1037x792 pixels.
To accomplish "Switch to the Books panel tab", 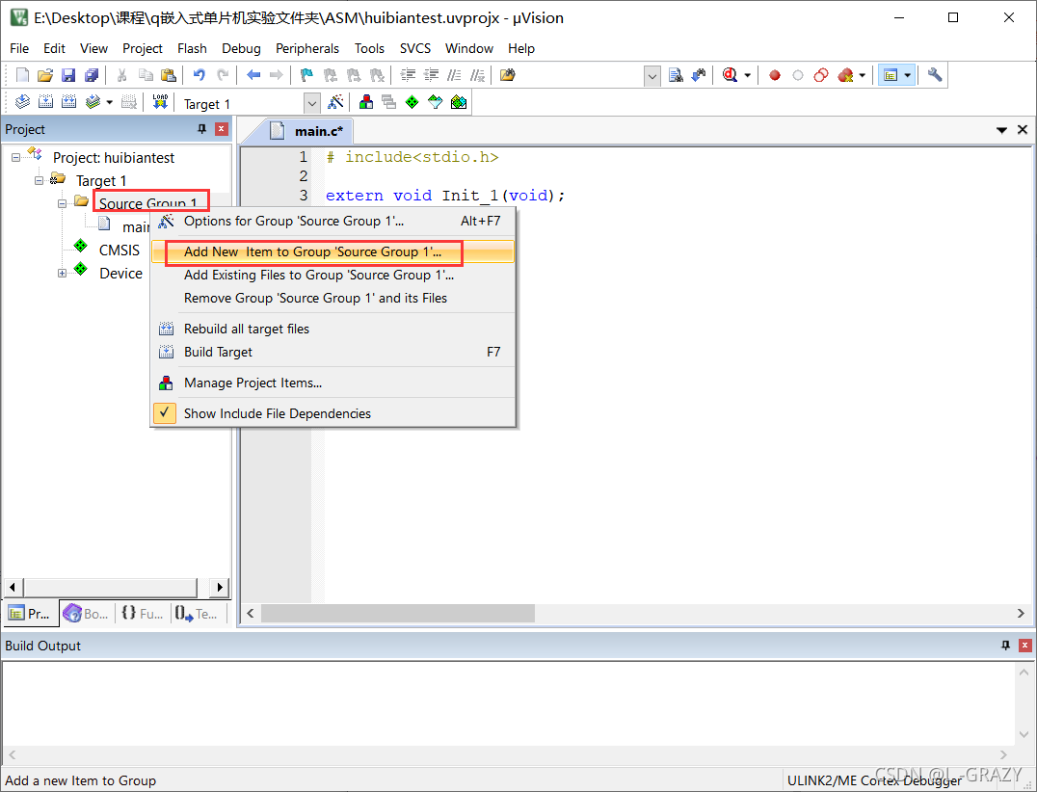I will pyautogui.click(x=86, y=614).
